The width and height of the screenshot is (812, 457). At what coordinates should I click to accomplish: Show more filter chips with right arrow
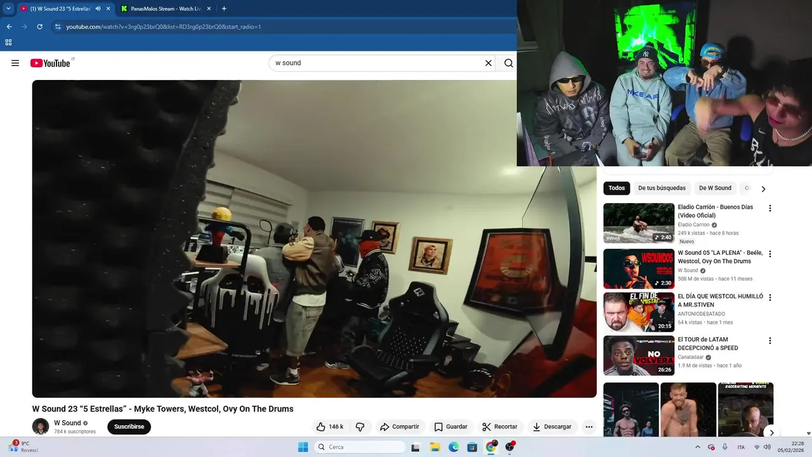click(763, 189)
